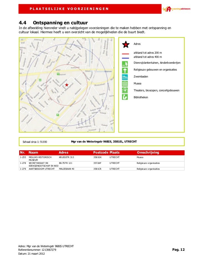The height and width of the screenshot is (261, 202).
Task: Click postcode cell '3581GK'
Action: tap(97, 157)
